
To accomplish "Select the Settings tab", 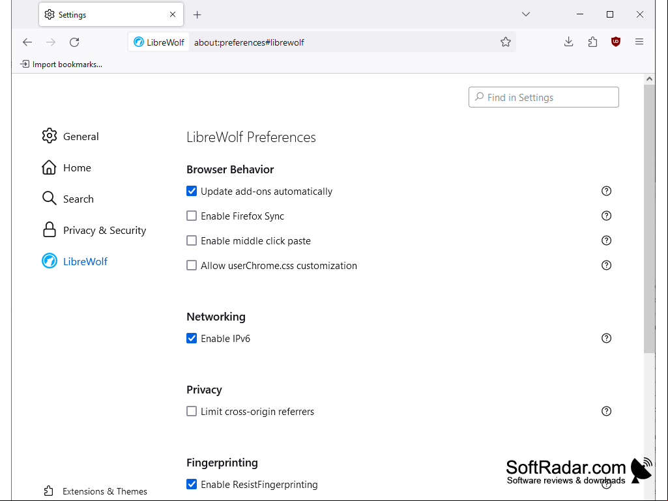I will [111, 14].
